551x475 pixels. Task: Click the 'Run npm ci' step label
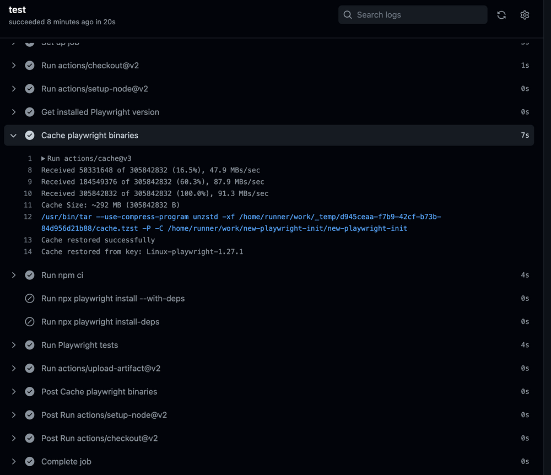coord(62,275)
